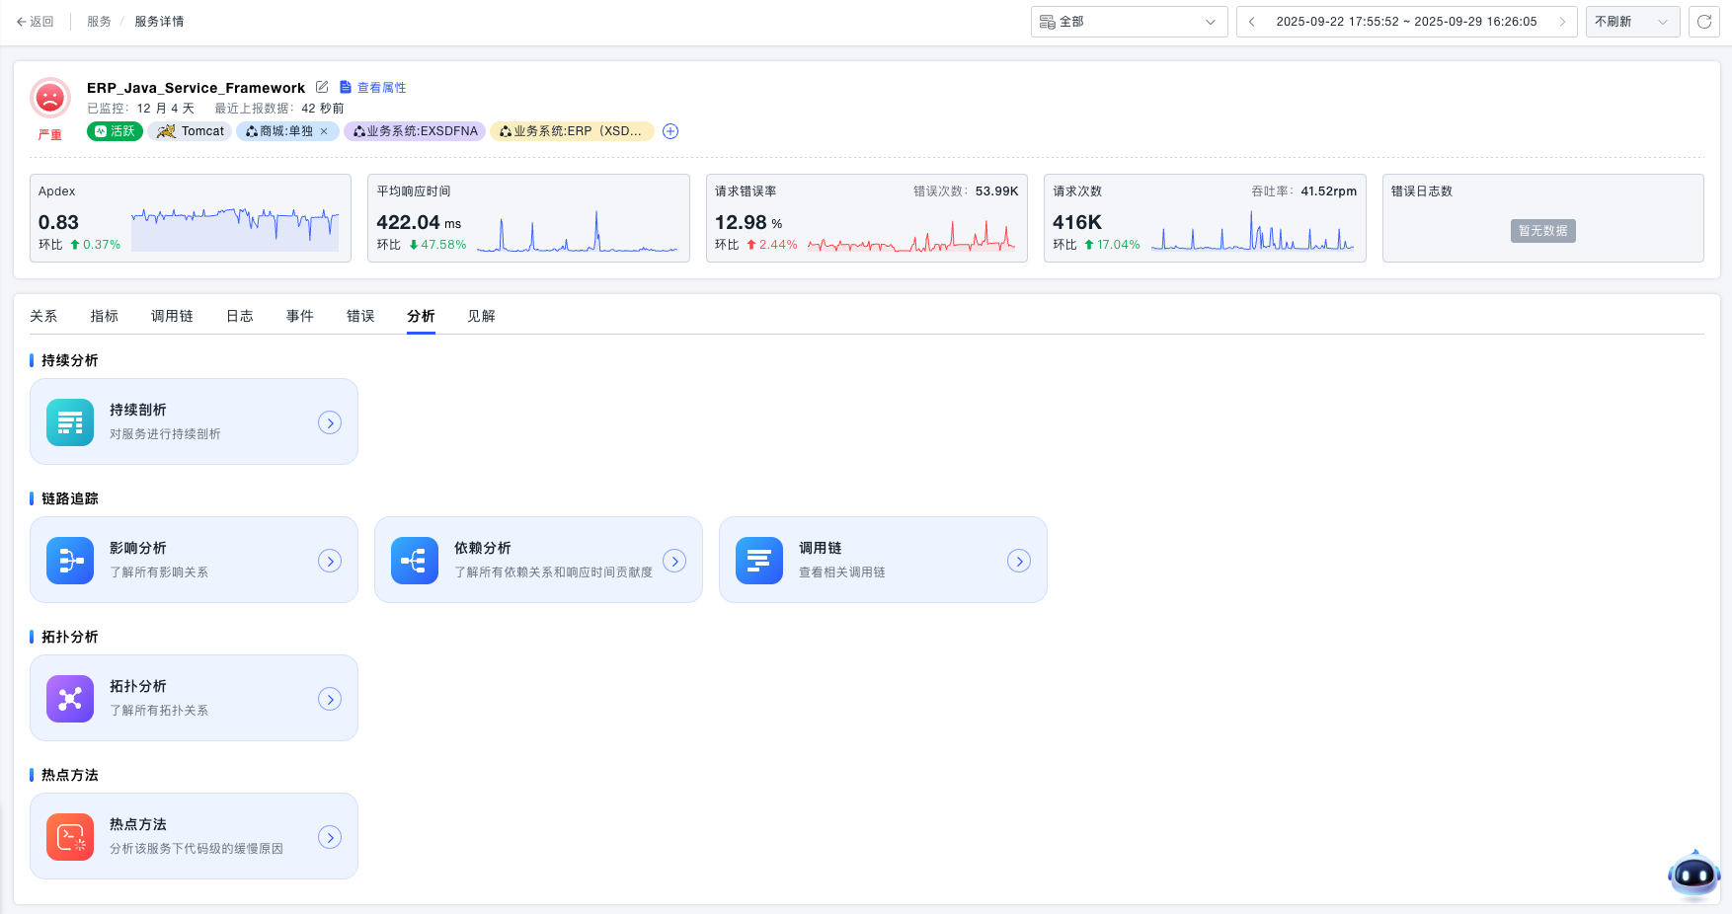
Task: Go back using 返回 button
Action: 36,22
